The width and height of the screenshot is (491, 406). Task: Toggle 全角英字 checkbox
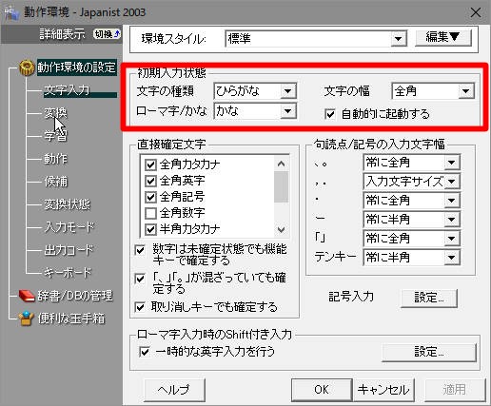tap(150, 181)
